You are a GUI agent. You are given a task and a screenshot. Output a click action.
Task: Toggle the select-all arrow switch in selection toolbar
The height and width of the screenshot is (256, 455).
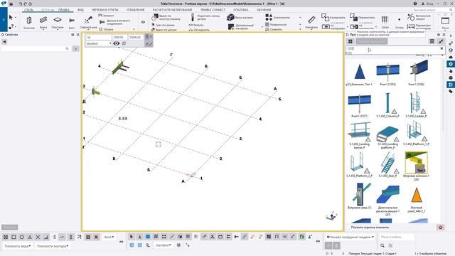click(132, 237)
